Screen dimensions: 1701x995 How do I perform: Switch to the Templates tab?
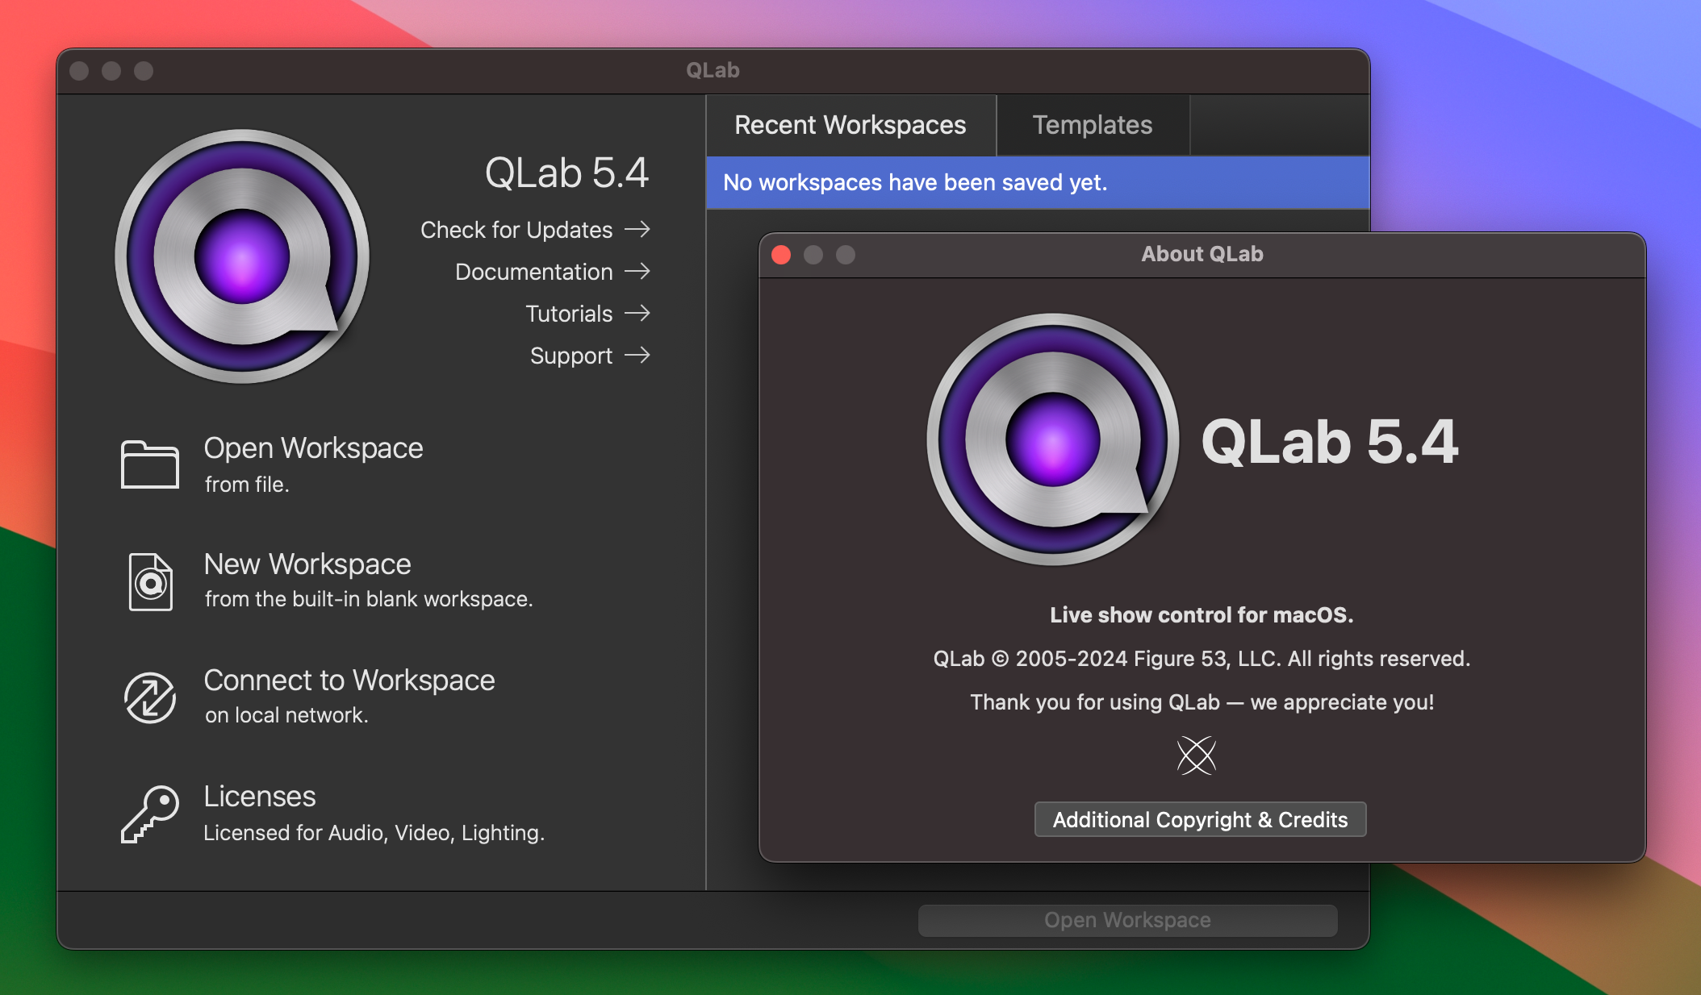[x=1090, y=124]
